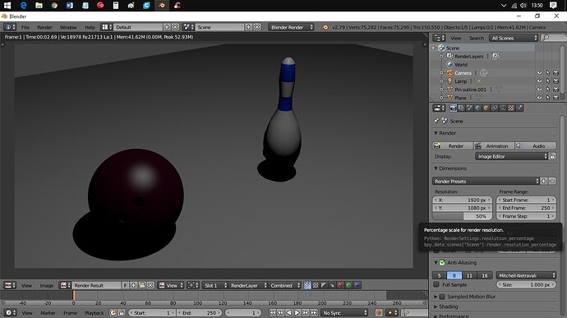The height and width of the screenshot is (318, 567).
Task: Open the Blender Render engine dropdown
Action: (291, 27)
